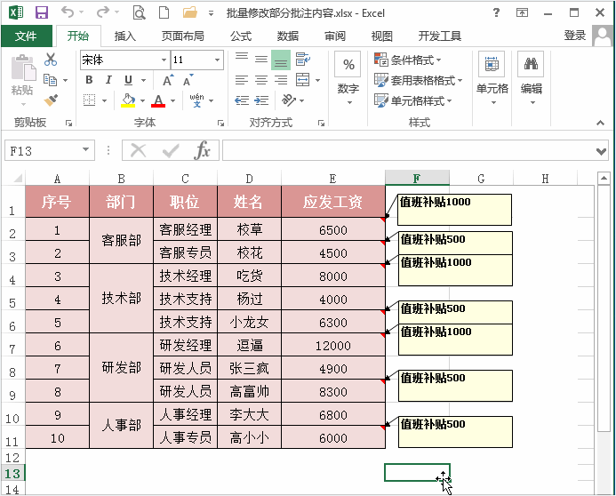Expand the formula bar with the chevron
The height and width of the screenshot is (496, 616).
tap(601, 151)
